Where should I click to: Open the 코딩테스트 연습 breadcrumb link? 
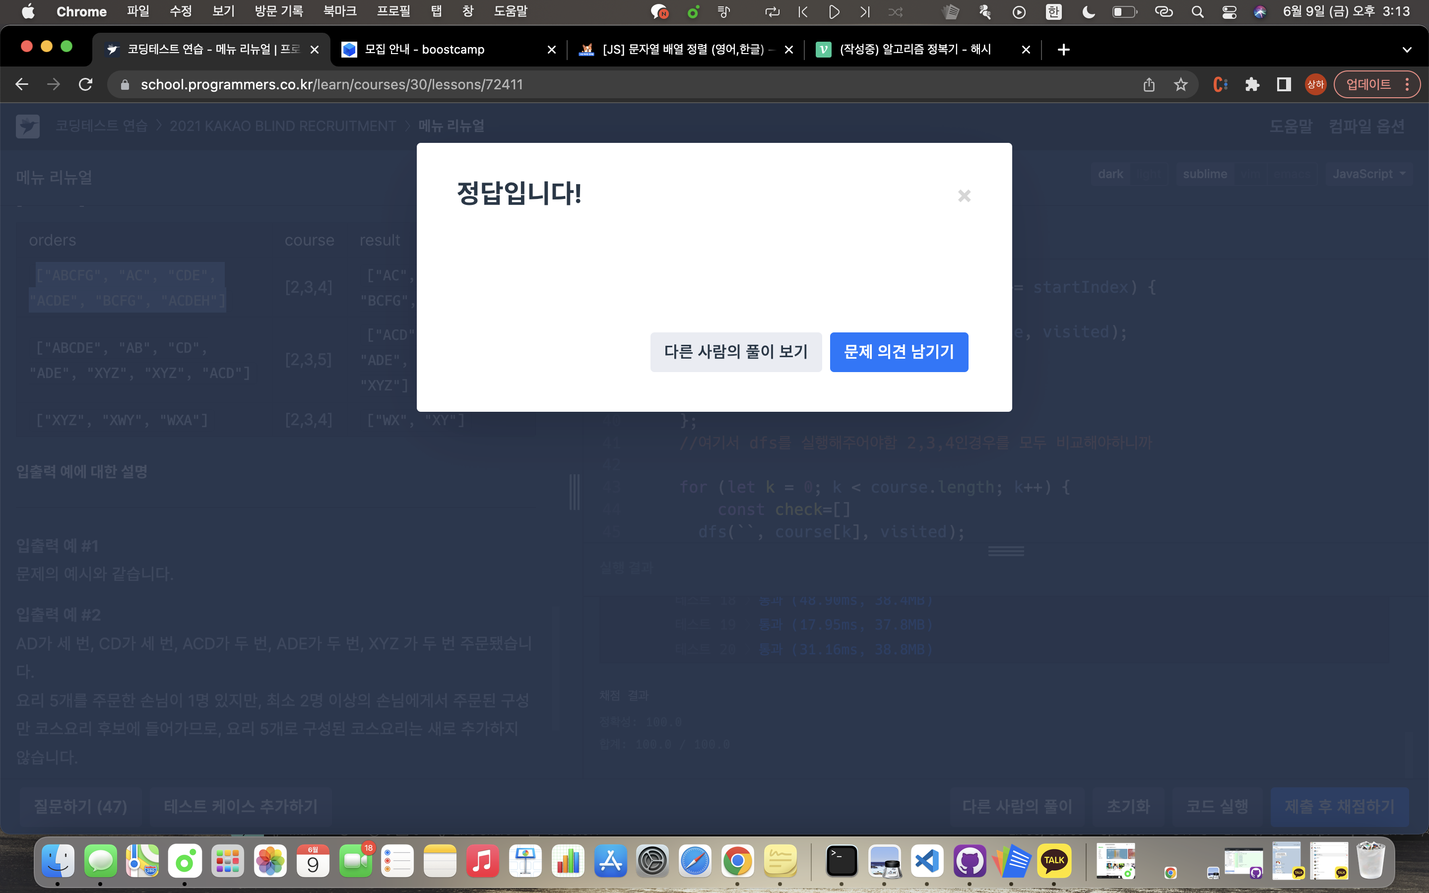102,126
